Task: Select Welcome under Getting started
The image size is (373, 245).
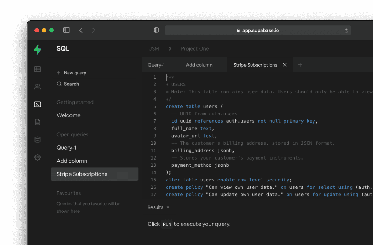Action: [x=68, y=115]
